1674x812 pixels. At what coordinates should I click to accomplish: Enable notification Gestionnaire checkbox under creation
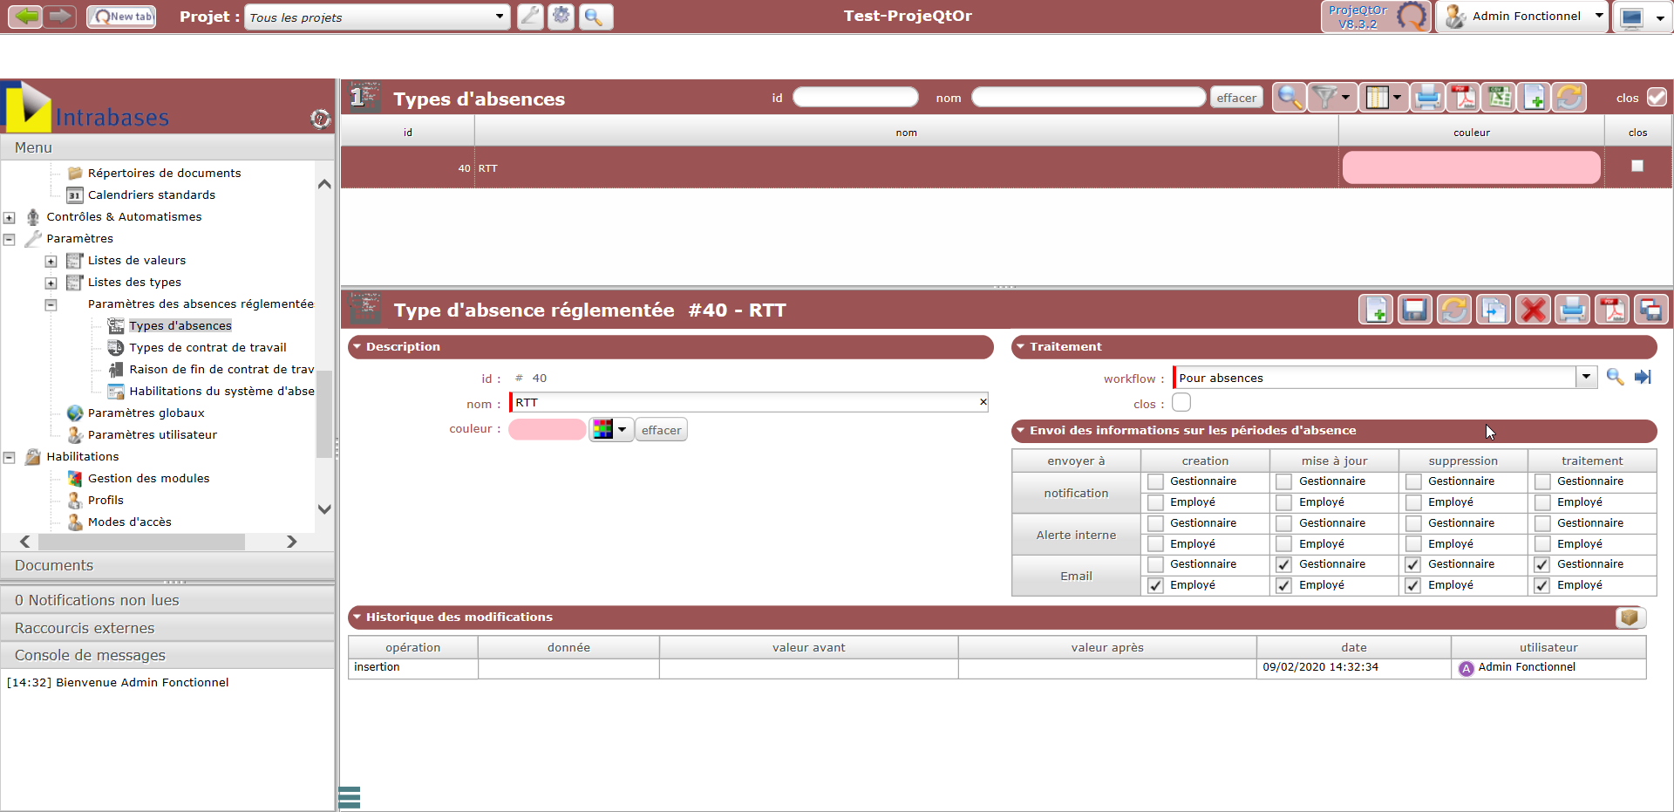(x=1155, y=481)
